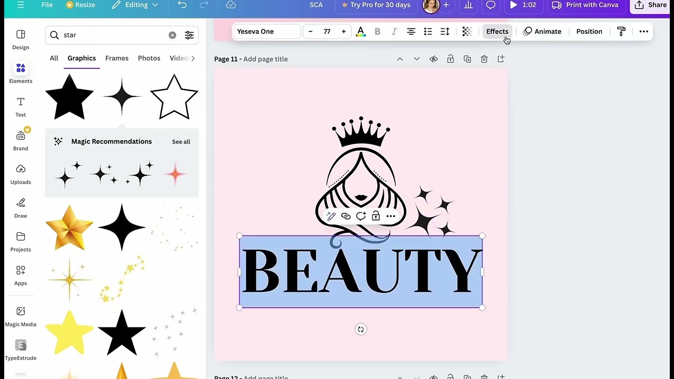The width and height of the screenshot is (674, 379).
Task: Toggle italic formatting
Action: tap(394, 32)
